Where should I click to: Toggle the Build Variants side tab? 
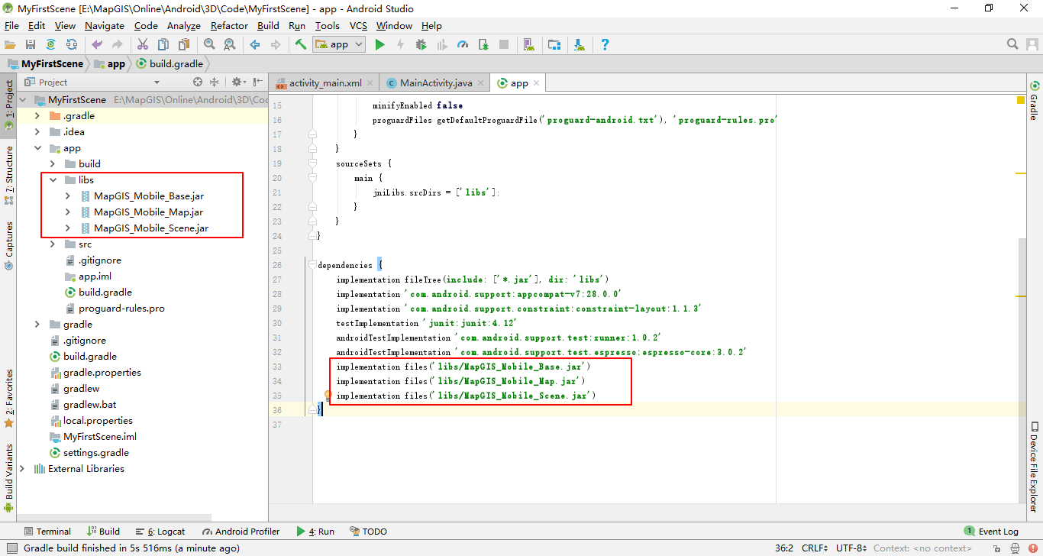9,477
